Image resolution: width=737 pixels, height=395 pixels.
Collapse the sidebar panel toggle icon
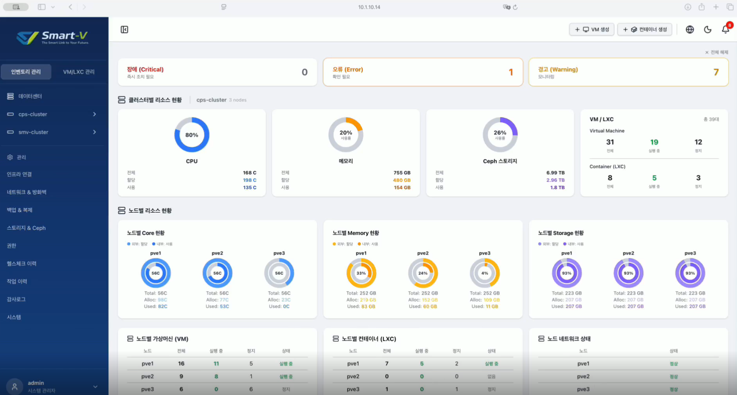pyautogui.click(x=124, y=29)
